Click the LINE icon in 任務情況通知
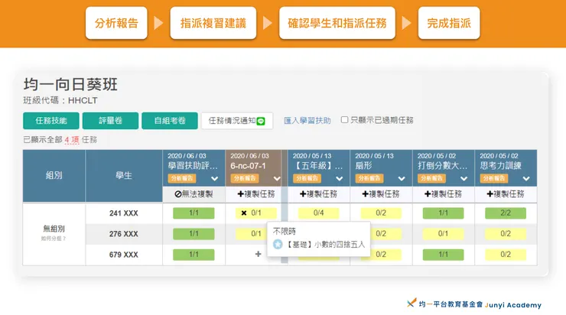The height and width of the screenshot is (315, 566). (x=261, y=122)
